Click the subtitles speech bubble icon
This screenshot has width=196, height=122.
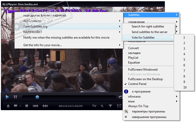coord(15,106)
